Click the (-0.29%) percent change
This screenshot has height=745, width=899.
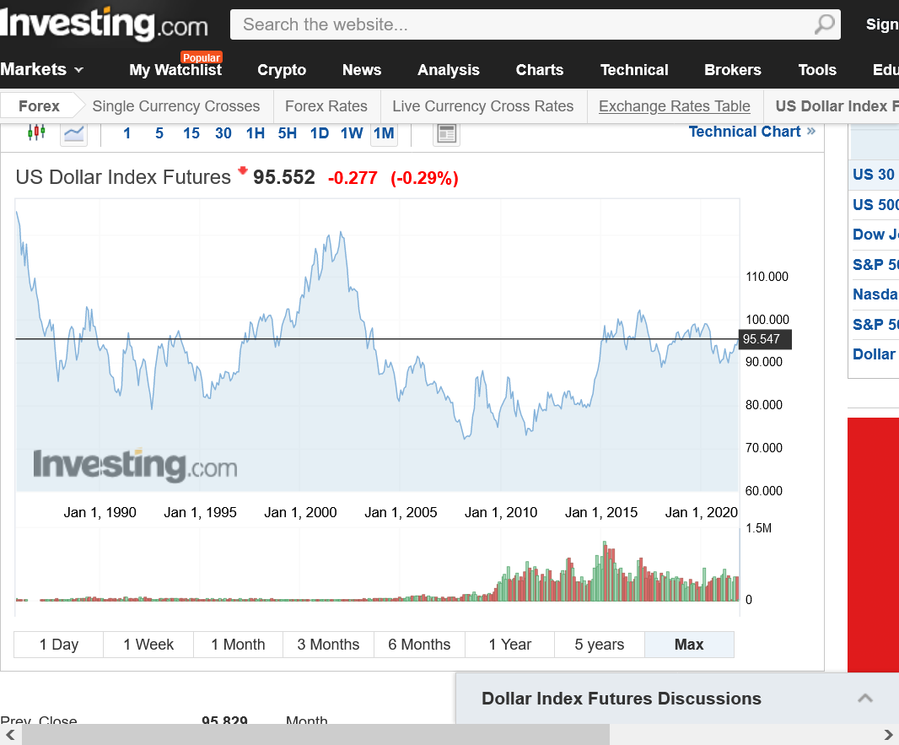click(424, 178)
